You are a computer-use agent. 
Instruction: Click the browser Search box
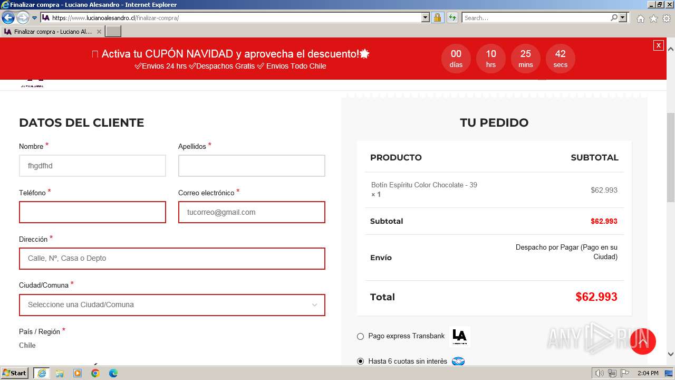coord(536,17)
